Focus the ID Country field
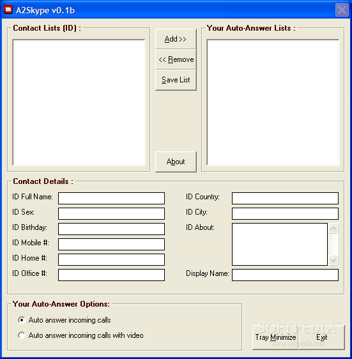352x359 pixels. (x=285, y=198)
